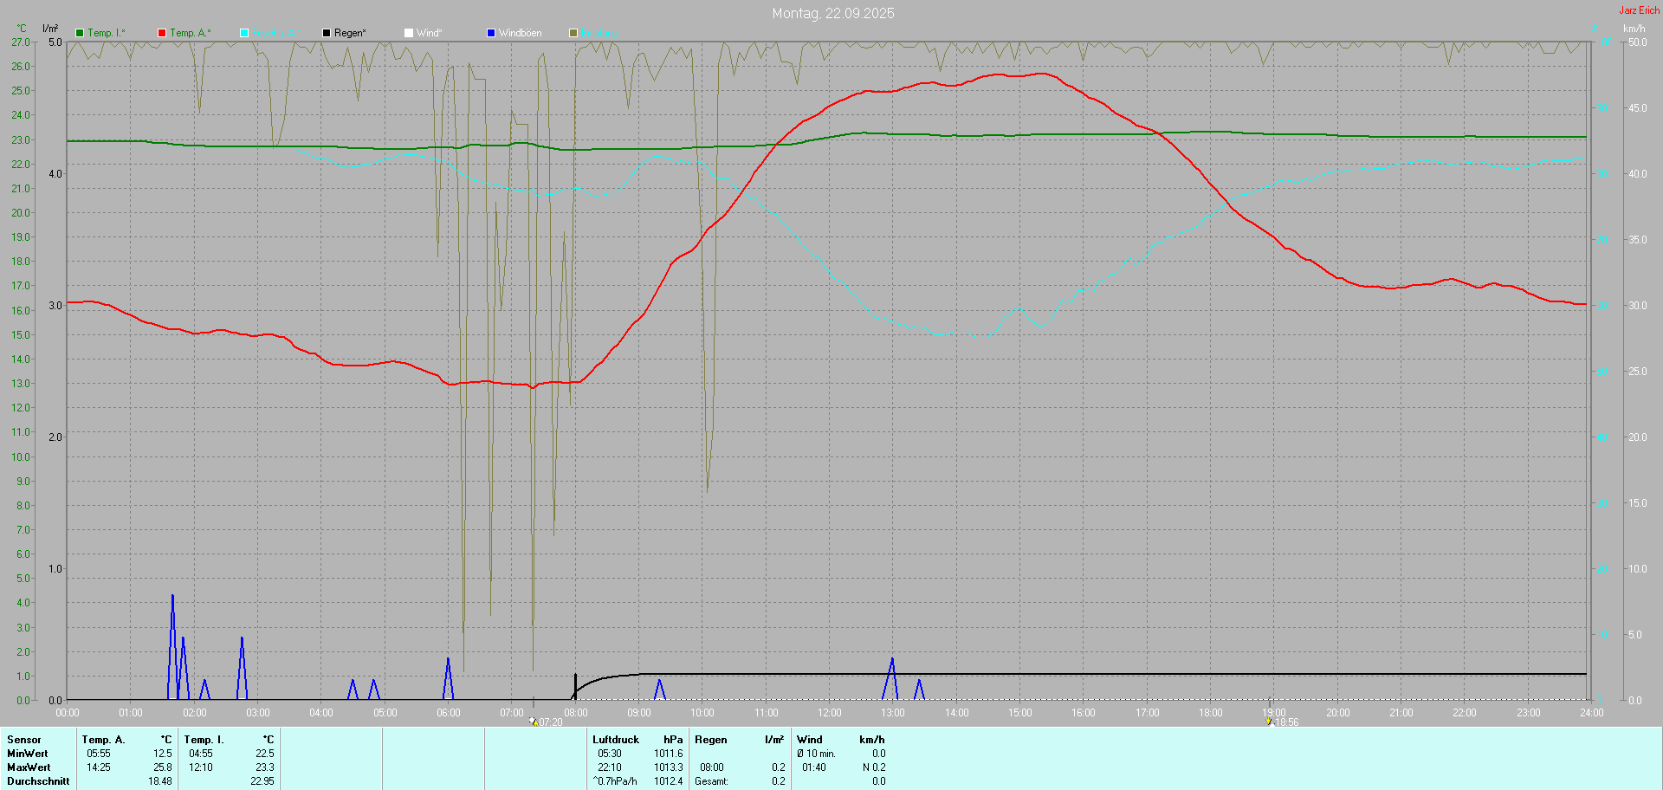The height and width of the screenshot is (790, 1663).
Task: Click the Temp. I. average '22.95'
Action: point(262,781)
